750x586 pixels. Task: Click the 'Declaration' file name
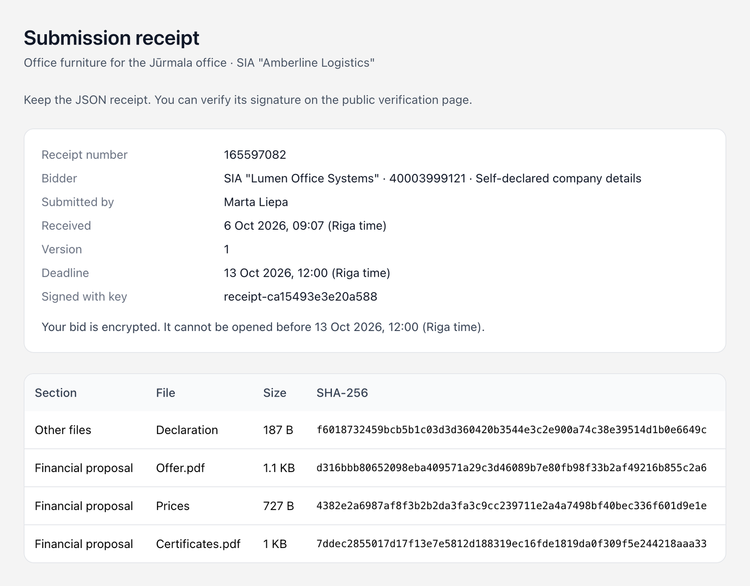click(187, 430)
